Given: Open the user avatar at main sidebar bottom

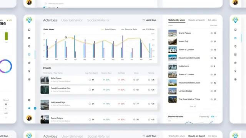Looking at the screenshot, I should coord(29,118).
